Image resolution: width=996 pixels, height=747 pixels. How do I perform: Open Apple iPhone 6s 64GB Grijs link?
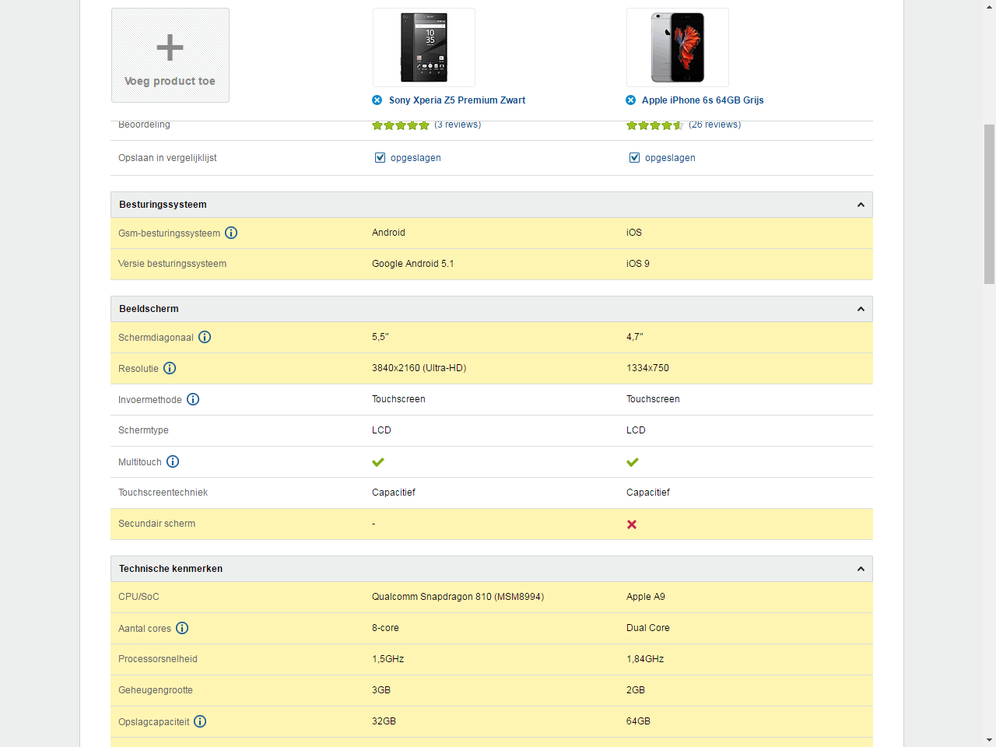coord(703,100)
